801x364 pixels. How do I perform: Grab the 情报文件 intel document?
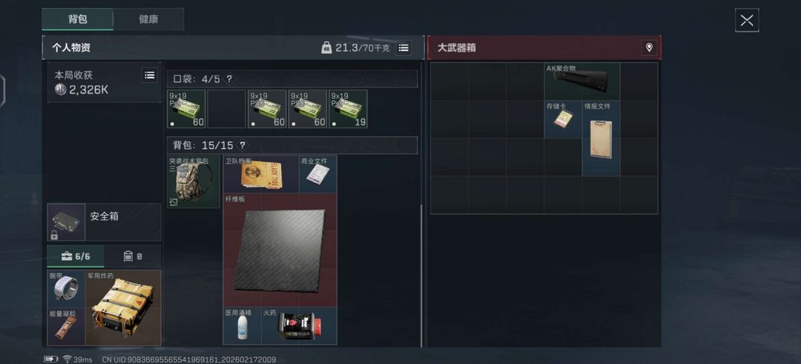tap(601, 139)
